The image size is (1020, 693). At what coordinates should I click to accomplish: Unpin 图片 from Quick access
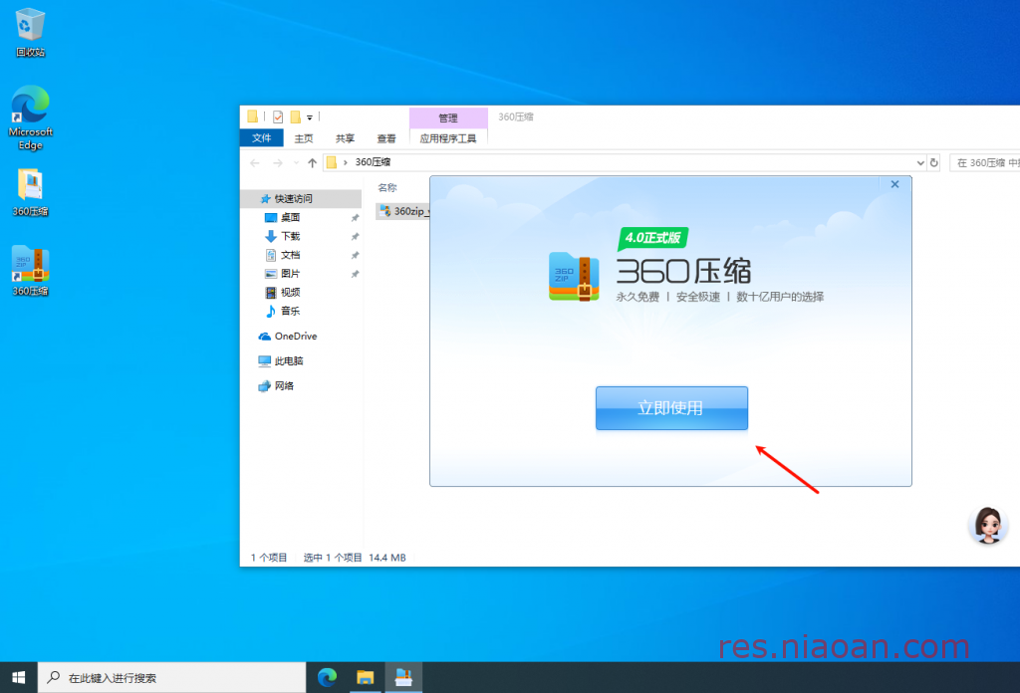click(x=356, y=273)
